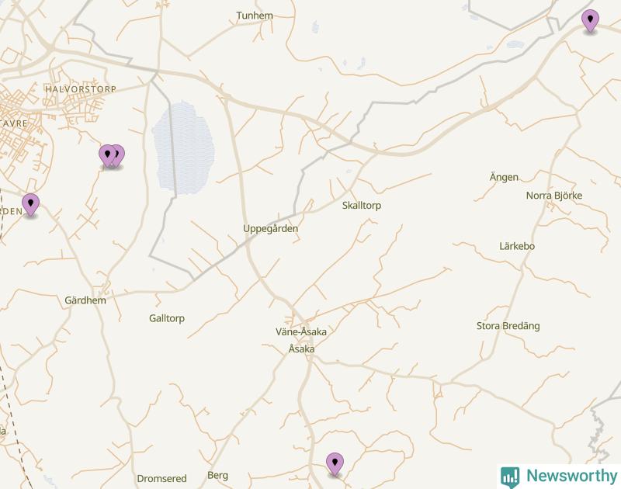Select the Gärdhem village label
The width and height of the screenshot is (621, 489).
coord(85,300)
